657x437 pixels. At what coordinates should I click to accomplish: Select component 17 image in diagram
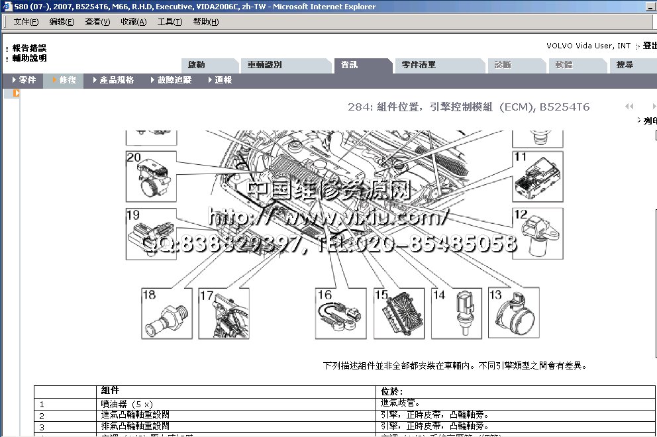[x=224, y=313]
